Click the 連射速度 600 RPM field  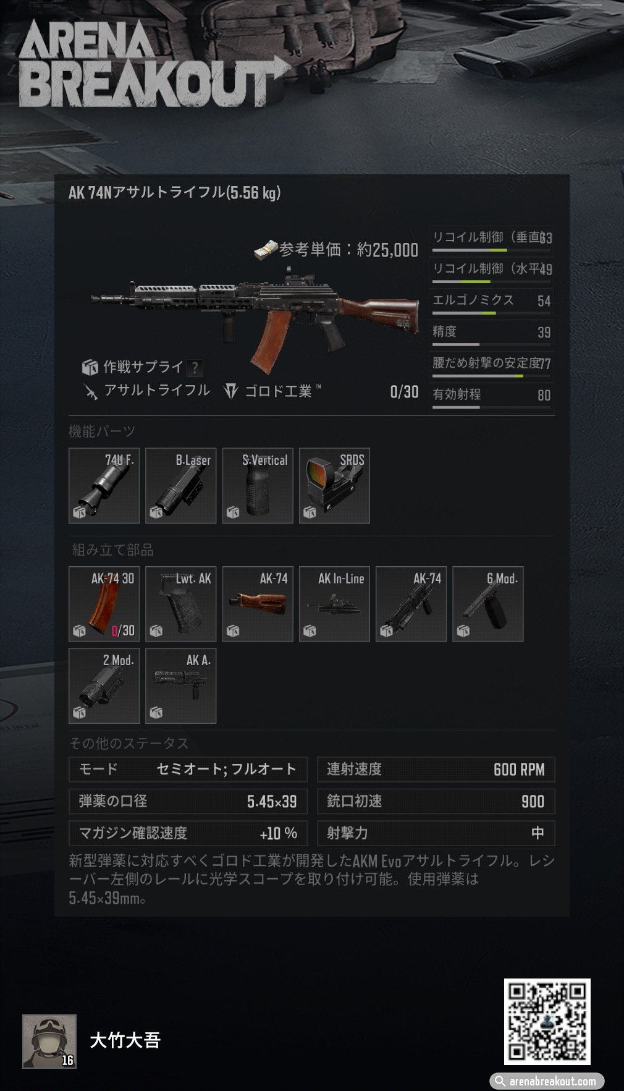[436, 770]
